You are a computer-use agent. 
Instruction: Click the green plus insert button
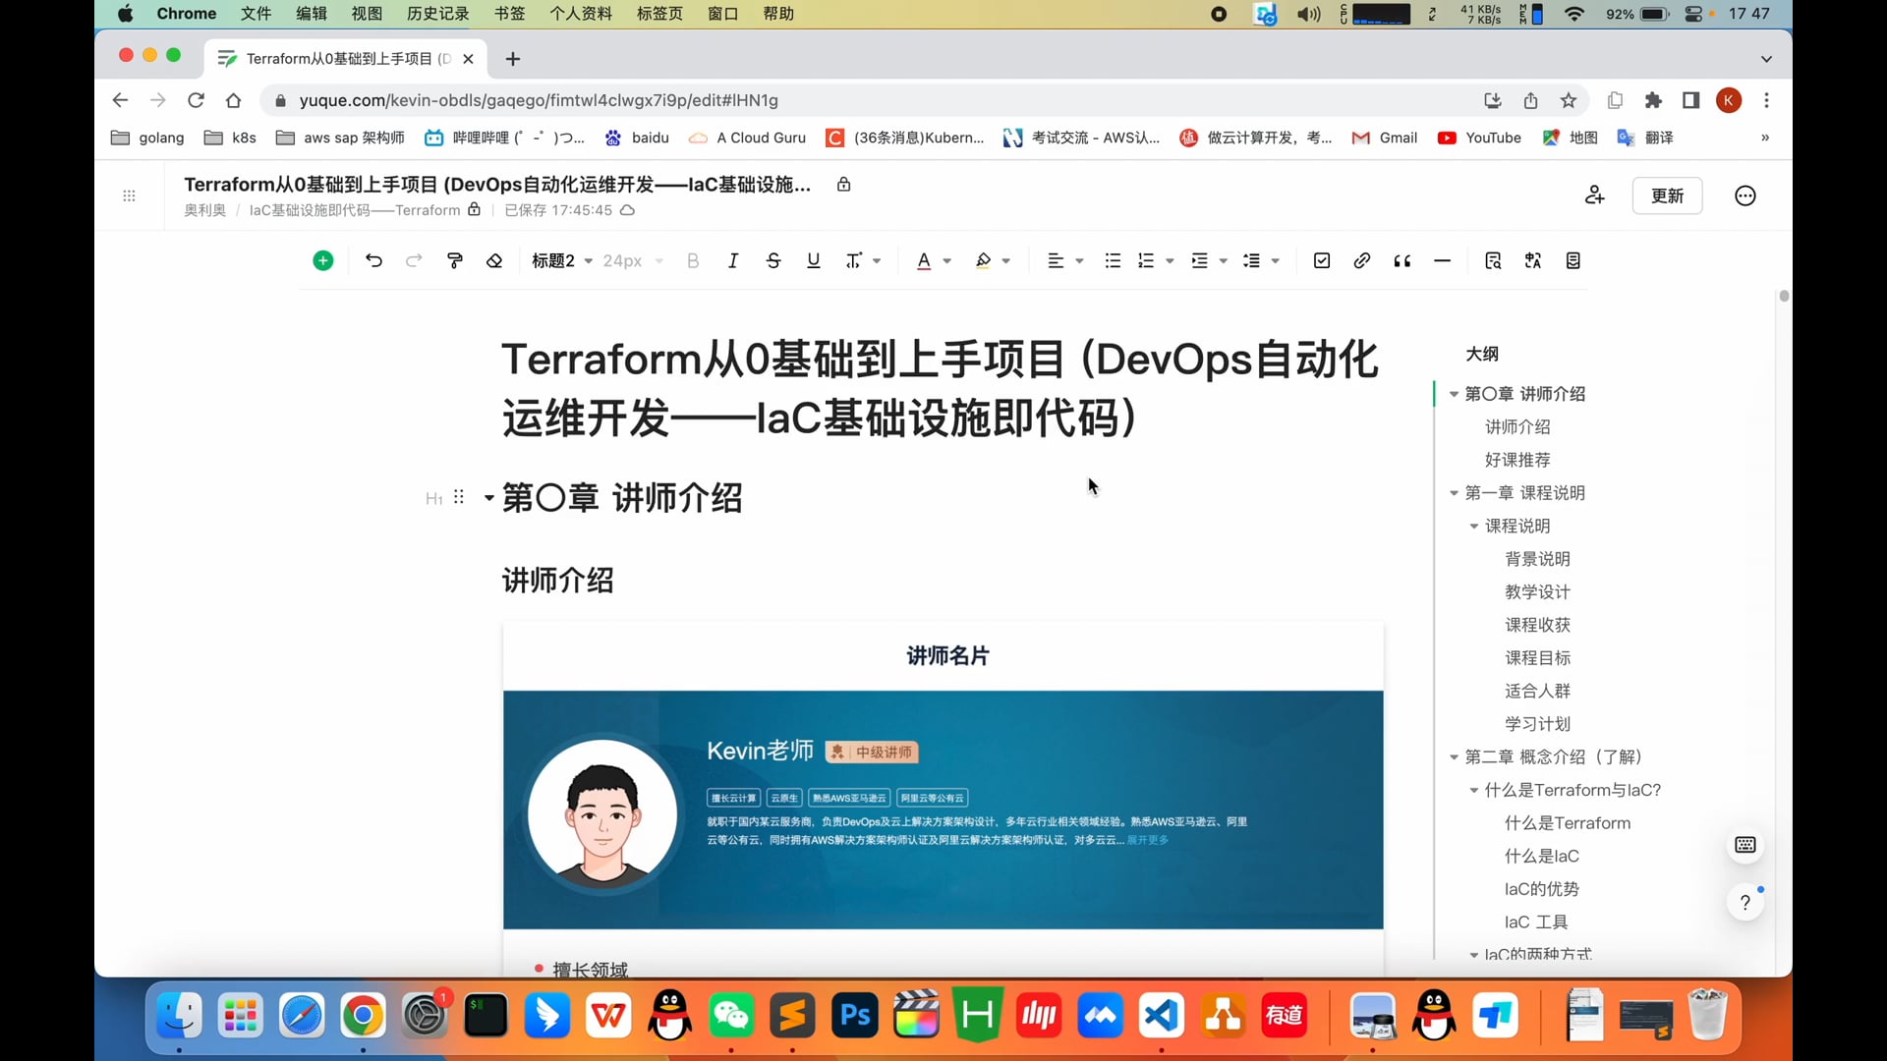(x=322, y=260)
